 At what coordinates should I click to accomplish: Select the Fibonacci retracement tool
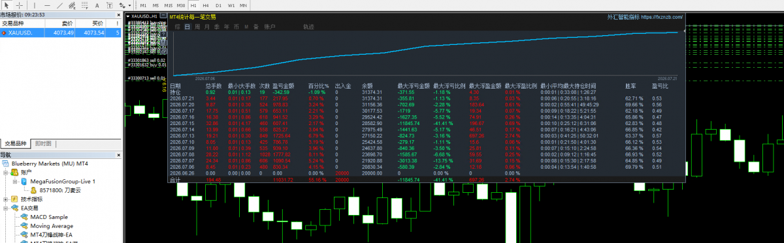[84, 5]
